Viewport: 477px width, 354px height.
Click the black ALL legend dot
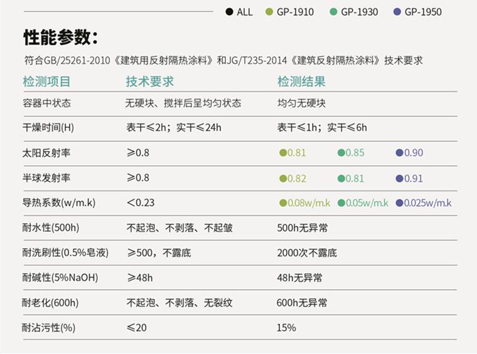pos(229,12)
